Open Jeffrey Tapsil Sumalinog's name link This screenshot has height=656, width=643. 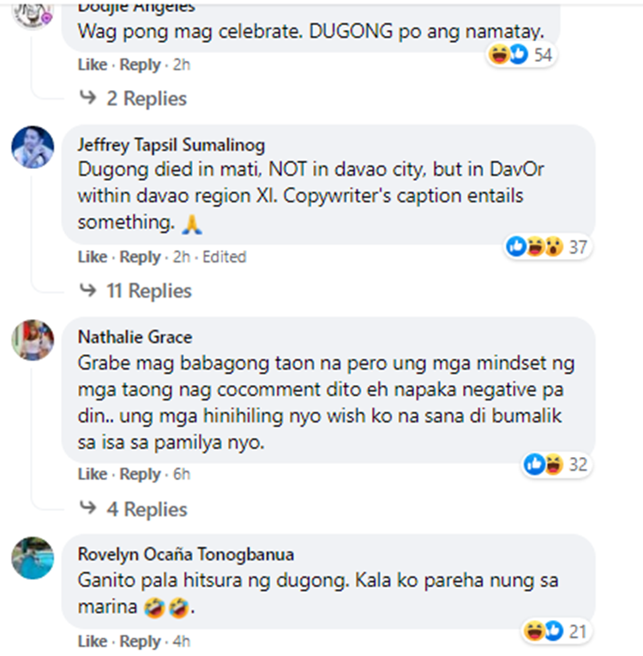(171, 145)
